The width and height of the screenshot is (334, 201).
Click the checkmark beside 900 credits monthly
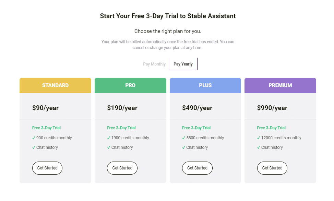[x=33, y=138]
